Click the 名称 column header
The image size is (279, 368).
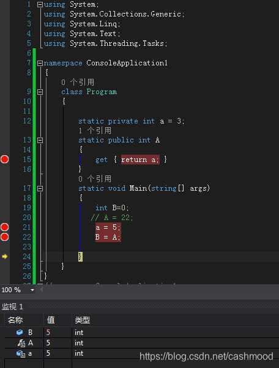pyautogui.click(x=15, y=320)
